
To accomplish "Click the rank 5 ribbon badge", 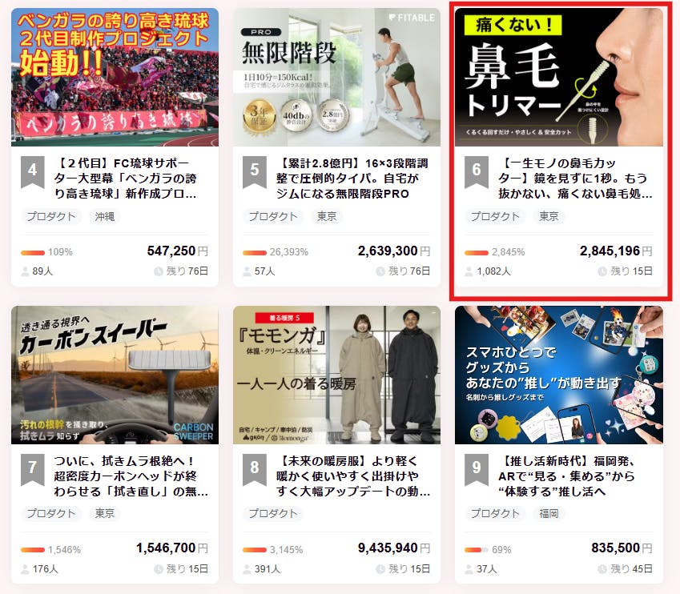I will pos(255,173).
